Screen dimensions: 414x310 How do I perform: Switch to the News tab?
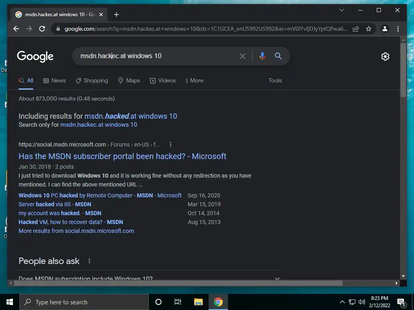coord(55,81)
